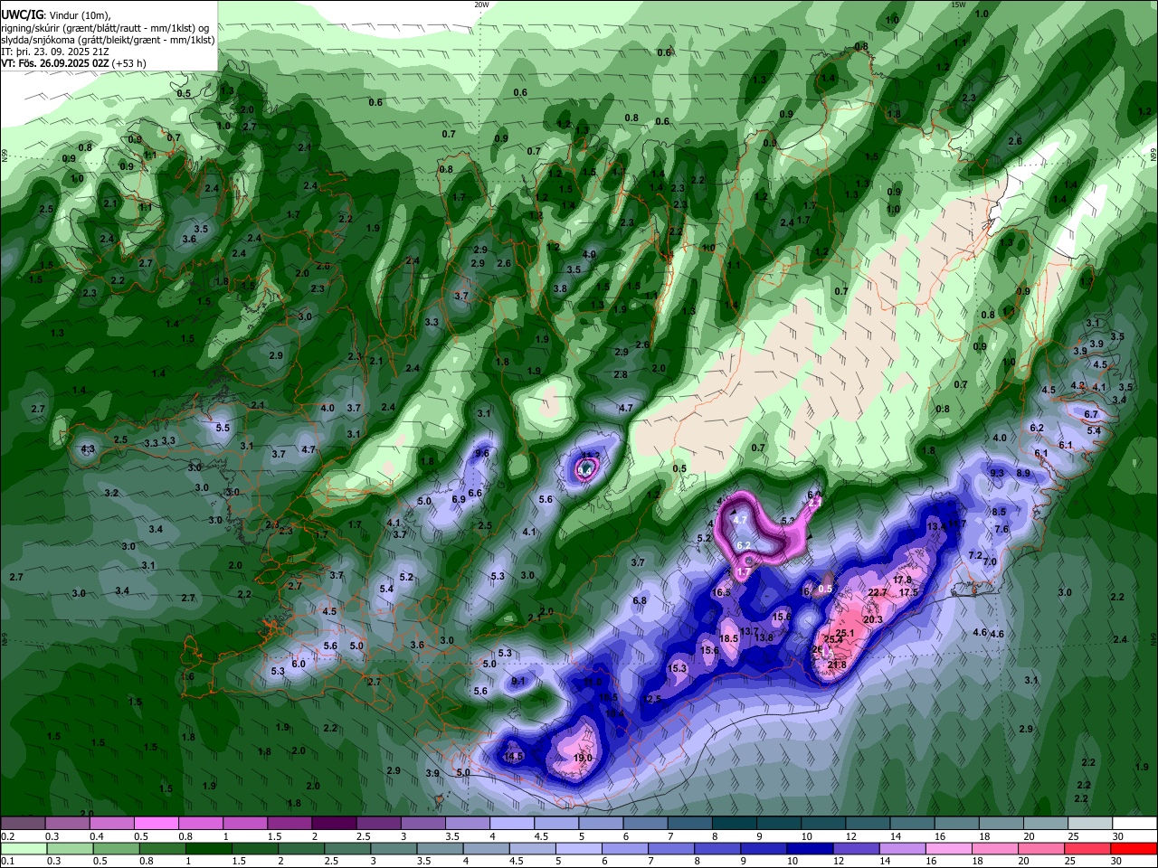
Task: Click the 6.8 precipitation value
Action: 640,601
